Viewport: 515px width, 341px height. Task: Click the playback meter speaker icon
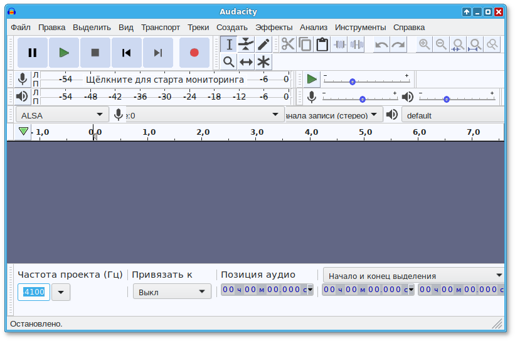[x=23, y=97]
